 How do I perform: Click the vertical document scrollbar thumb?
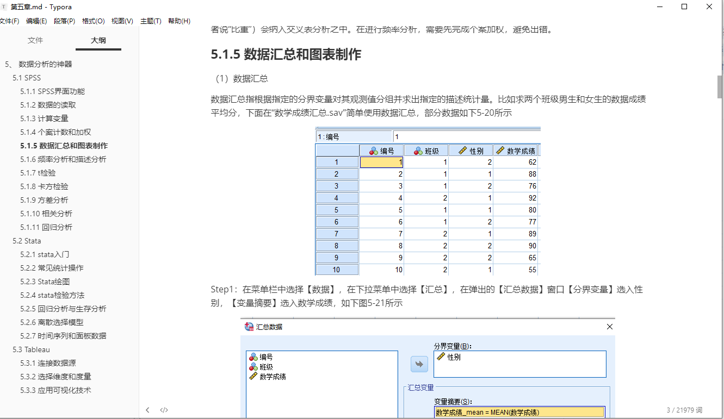pos(720,86)
